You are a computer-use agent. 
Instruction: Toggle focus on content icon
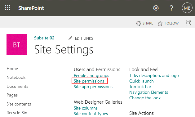(x=188, y=23)
